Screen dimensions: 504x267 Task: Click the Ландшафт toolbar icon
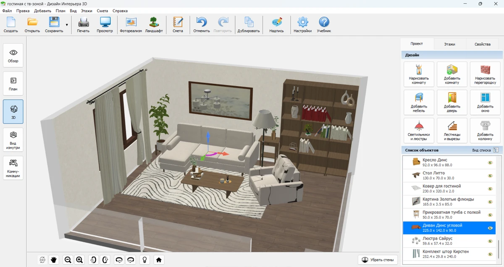click(154, 25)
